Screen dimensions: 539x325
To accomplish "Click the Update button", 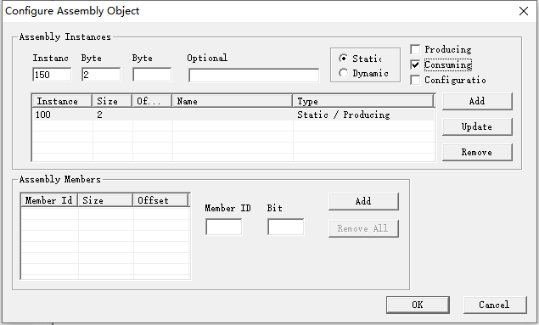I will [477, 126].
